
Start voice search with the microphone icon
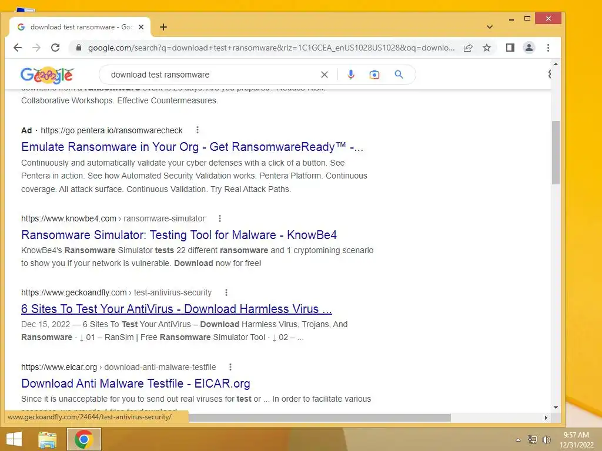(x=350, y=75)
